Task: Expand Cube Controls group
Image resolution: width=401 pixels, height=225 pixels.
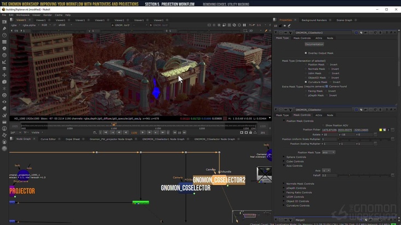Action: 284,161
